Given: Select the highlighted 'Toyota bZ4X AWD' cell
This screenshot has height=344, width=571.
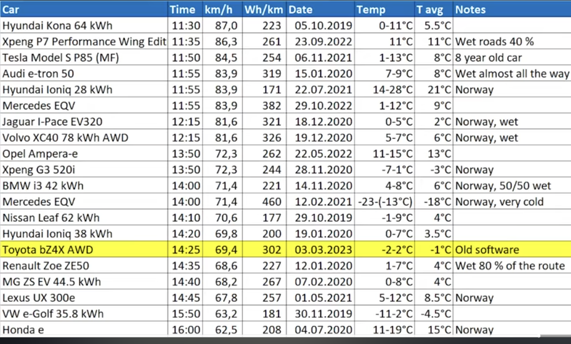Looking at the screenshot, I should pyautogui.click(x=84, y=250).
